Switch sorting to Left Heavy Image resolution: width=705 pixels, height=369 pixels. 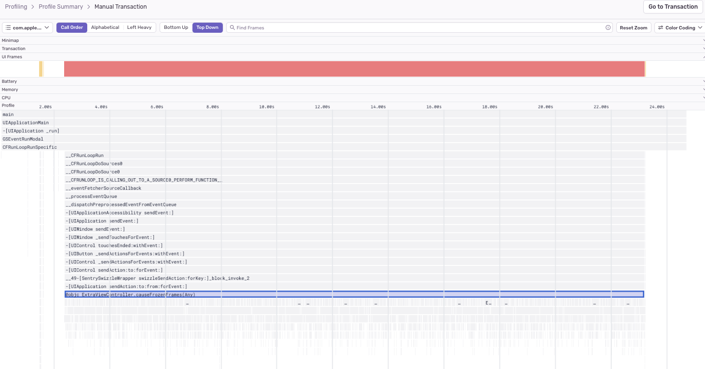pos(139,27)
